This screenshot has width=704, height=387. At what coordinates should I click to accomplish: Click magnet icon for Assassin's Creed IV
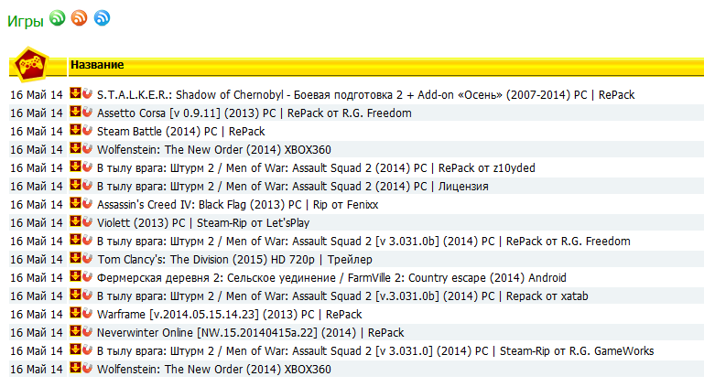coord(87,204)
